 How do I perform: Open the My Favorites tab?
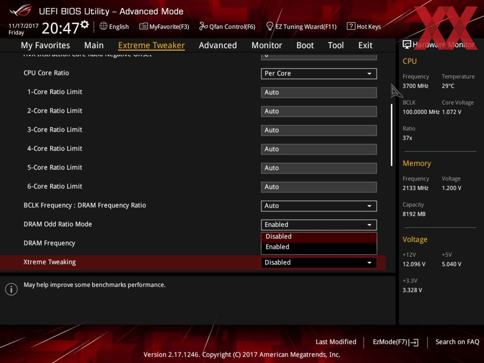click(45, 45)
